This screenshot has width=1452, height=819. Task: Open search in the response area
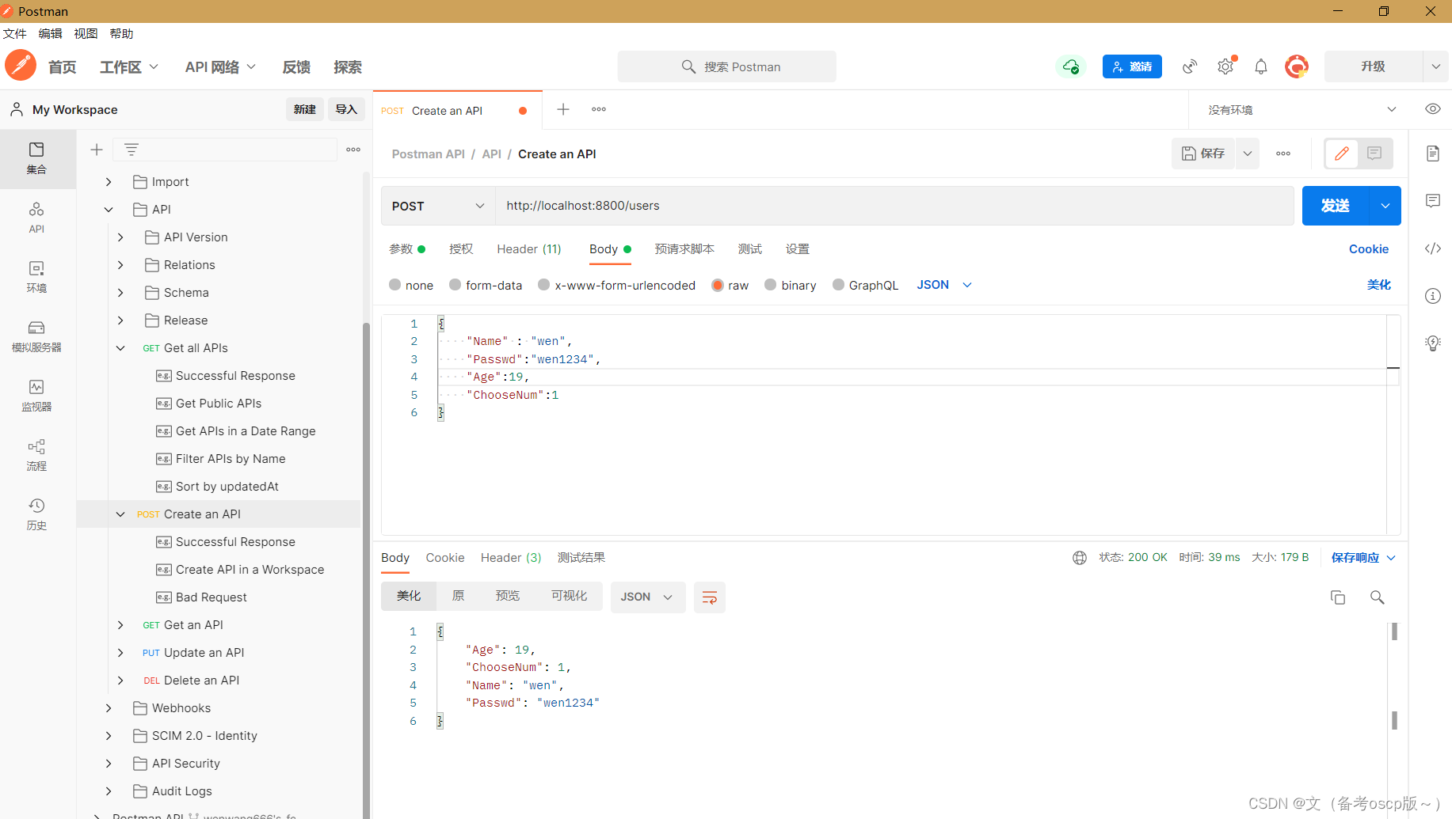click(1377, 597)
